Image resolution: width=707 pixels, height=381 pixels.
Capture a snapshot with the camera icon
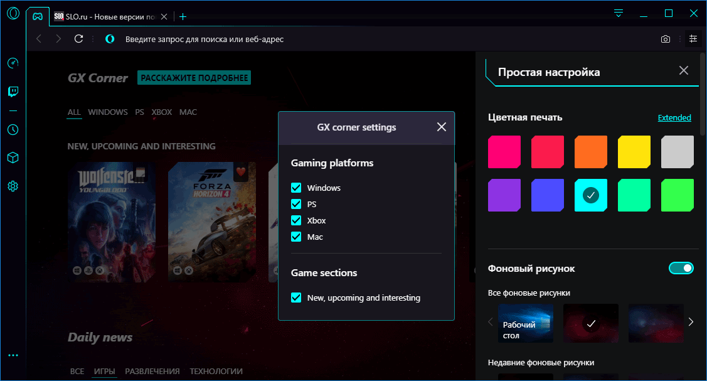[665, 38]
